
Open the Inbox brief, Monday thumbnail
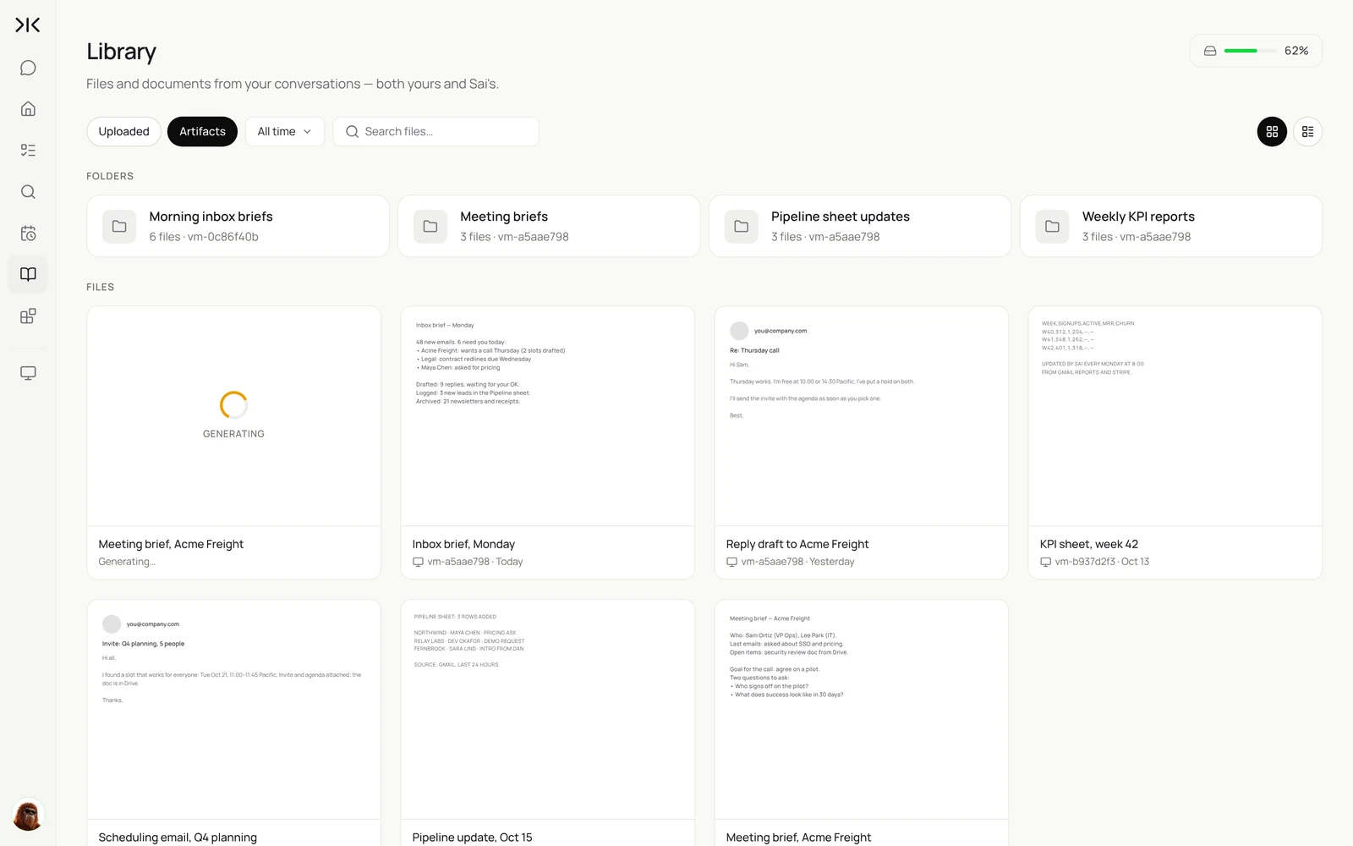pos(548,416)
